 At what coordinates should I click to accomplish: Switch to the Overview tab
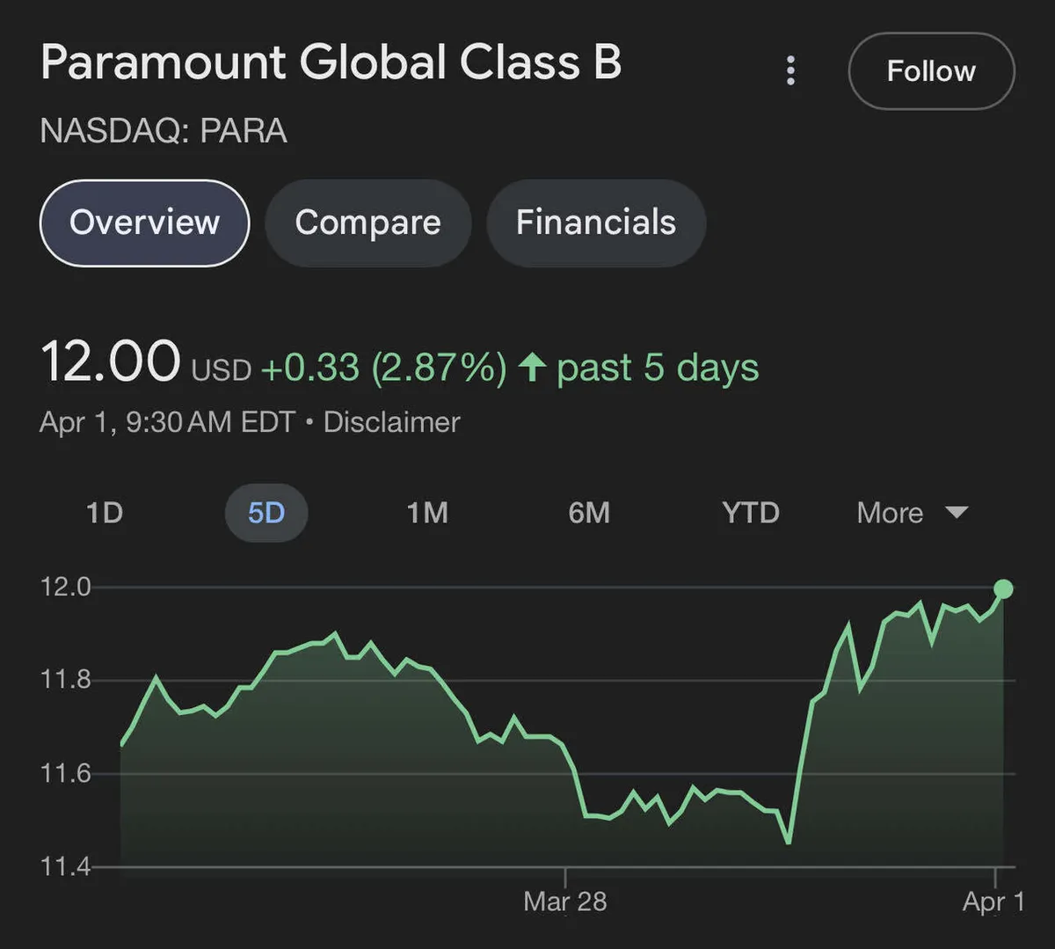(145, 223)
